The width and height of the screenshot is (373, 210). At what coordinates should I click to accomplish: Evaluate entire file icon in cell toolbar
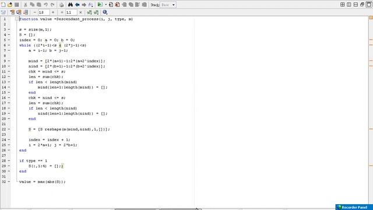click(26, 12)
